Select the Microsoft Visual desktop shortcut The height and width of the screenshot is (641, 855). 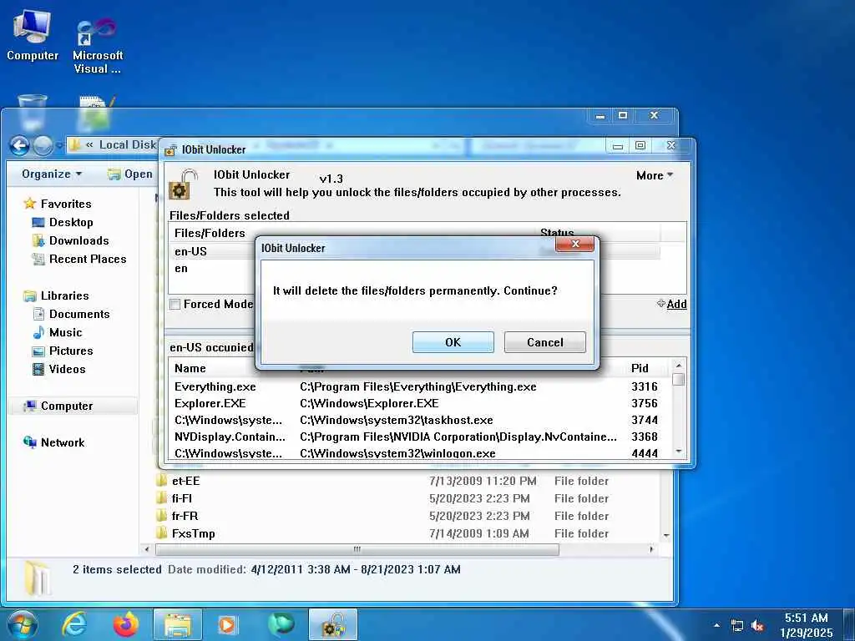point(98,45)
